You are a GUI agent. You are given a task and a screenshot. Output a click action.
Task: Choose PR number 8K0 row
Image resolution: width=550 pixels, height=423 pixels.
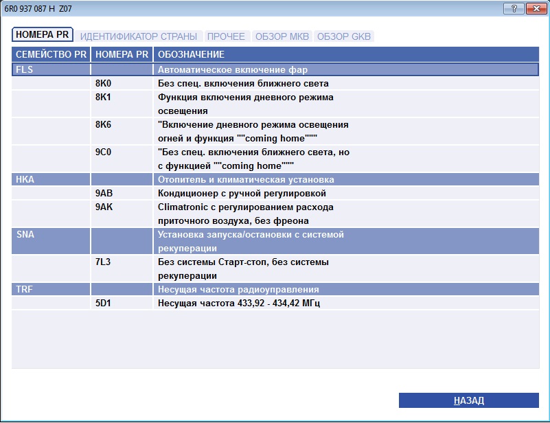275,84
